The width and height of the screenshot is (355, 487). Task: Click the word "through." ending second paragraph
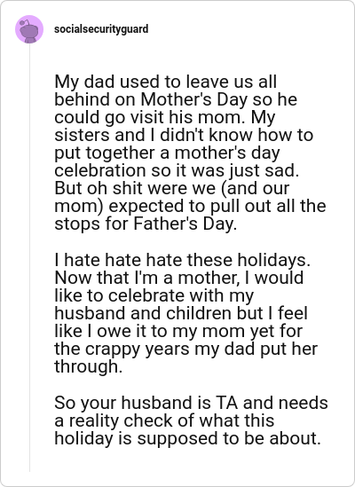point(88,367)
